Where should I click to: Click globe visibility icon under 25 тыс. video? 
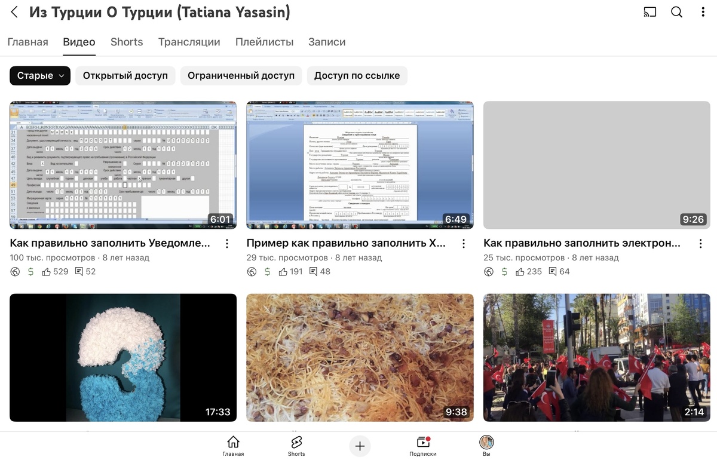pyautogui.click(x=489, y=272)
